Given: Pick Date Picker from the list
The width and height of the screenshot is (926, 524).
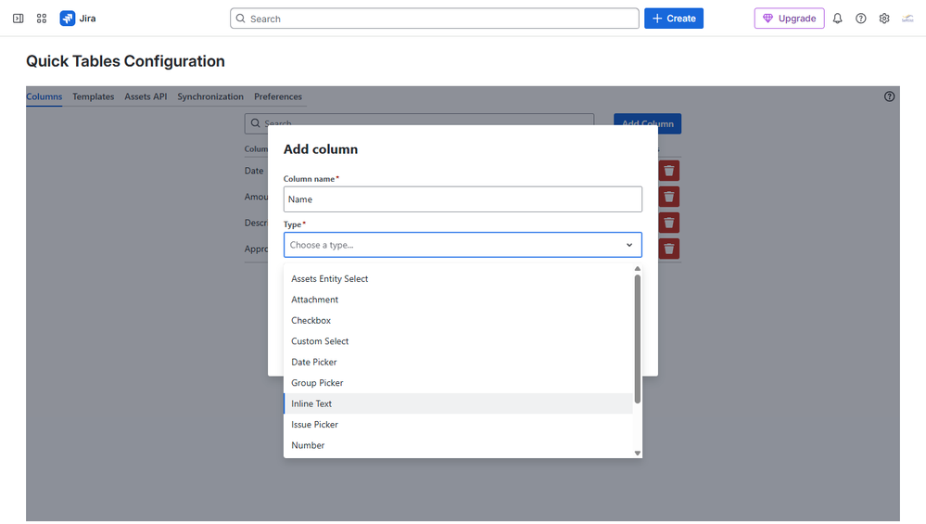Looking at the screenshot, I should [x=458, y=362].
